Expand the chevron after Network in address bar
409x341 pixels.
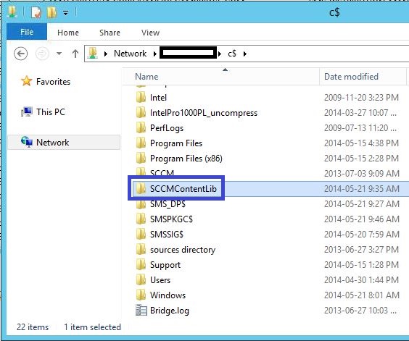pyautogui.click(x=155, y=54)
